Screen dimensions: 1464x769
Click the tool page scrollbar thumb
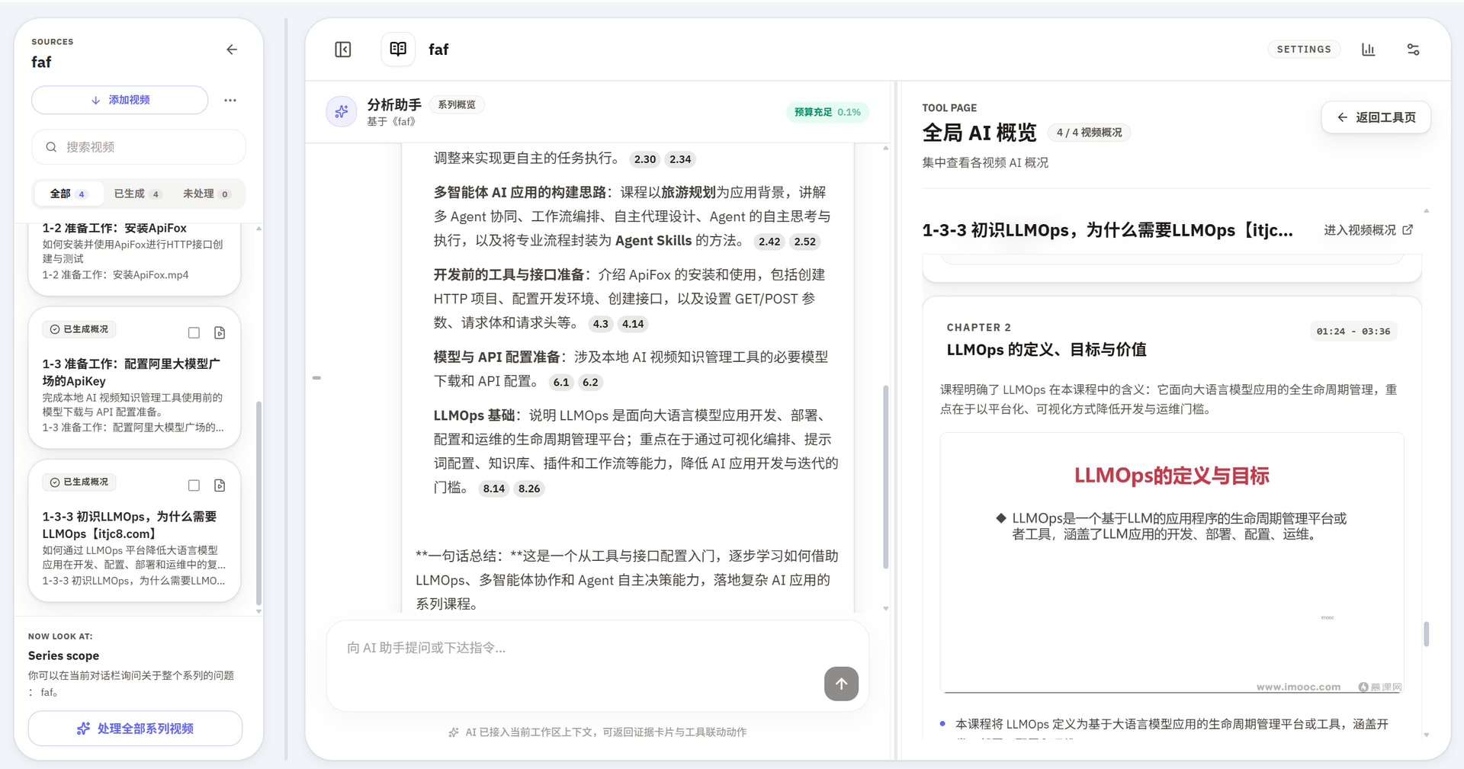[1426, 634]
